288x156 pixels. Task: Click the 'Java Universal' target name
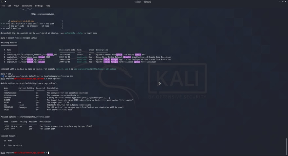click(15, 145)
